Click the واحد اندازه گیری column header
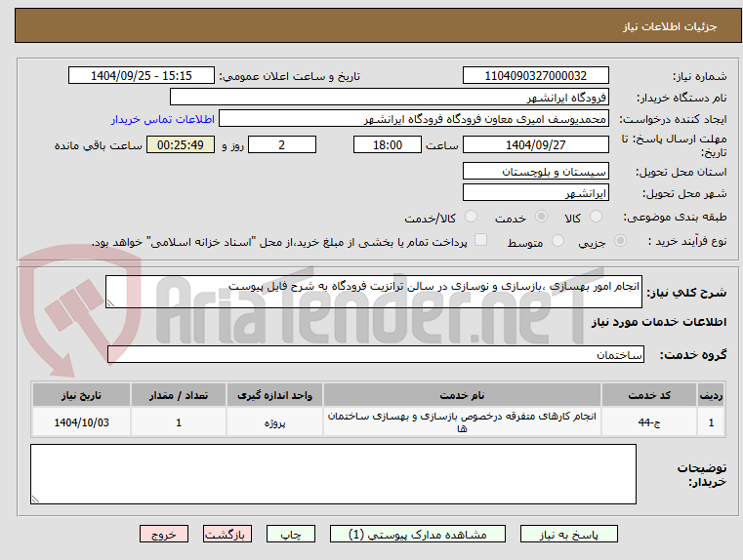The height and width of the screenshot is (560, 743). coord(274,395)
